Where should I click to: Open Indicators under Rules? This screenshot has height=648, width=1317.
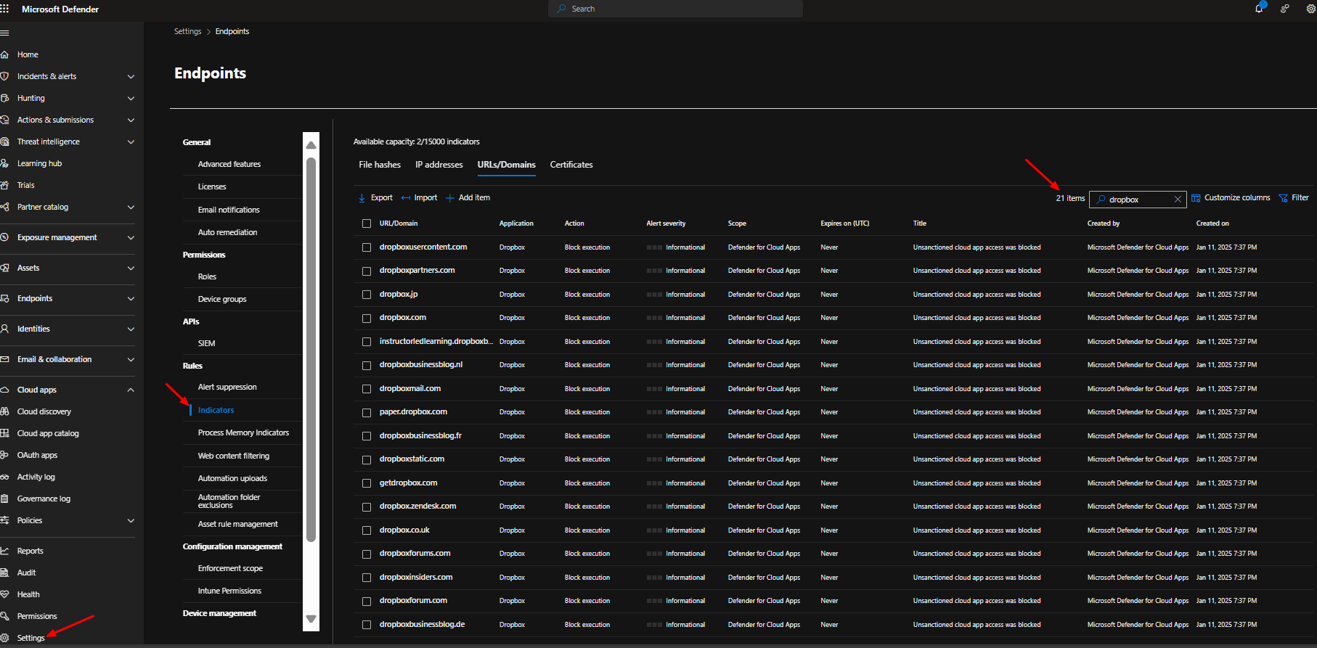(x=216, y=410)
